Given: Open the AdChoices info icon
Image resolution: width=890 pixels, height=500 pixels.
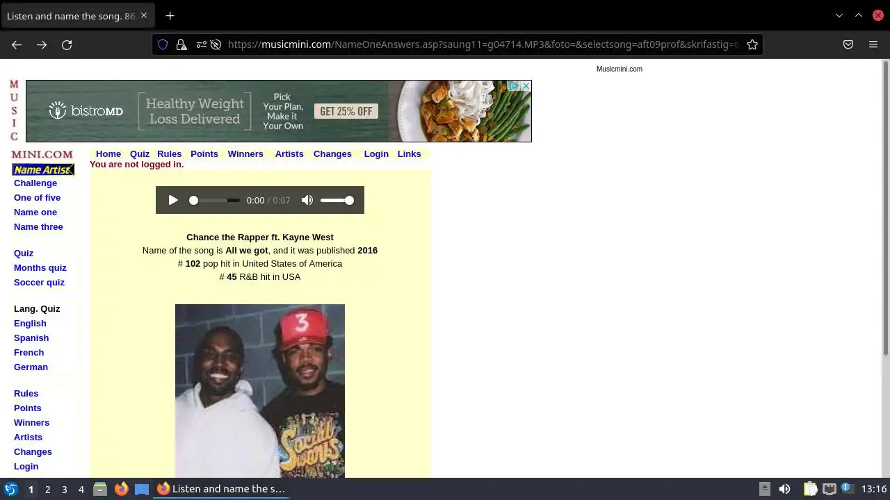Looking at the screenshot, I should click(515, 85).
